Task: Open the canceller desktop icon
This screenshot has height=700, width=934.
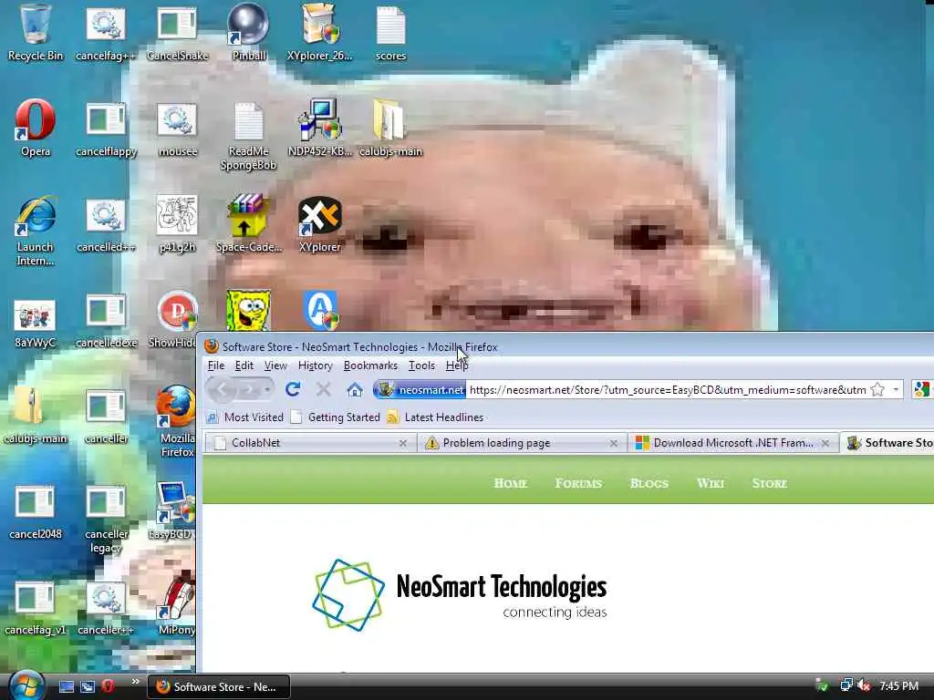Action: [x=106, y=407]
